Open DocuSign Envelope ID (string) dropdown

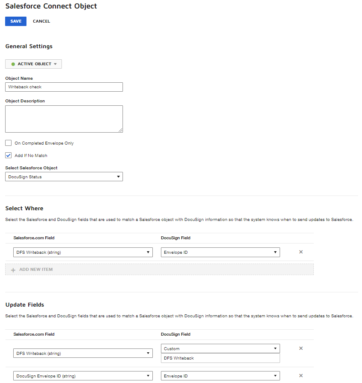(83, 376)
